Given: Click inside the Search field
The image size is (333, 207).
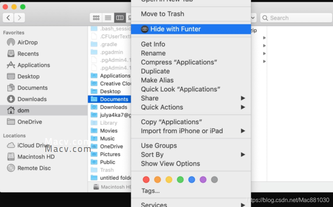Looking at the screenshot, I should point(296,18).
